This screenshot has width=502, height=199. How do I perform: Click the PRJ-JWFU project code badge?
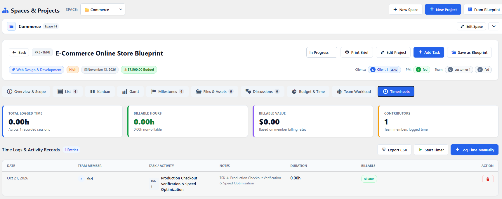tap(42, 52)
